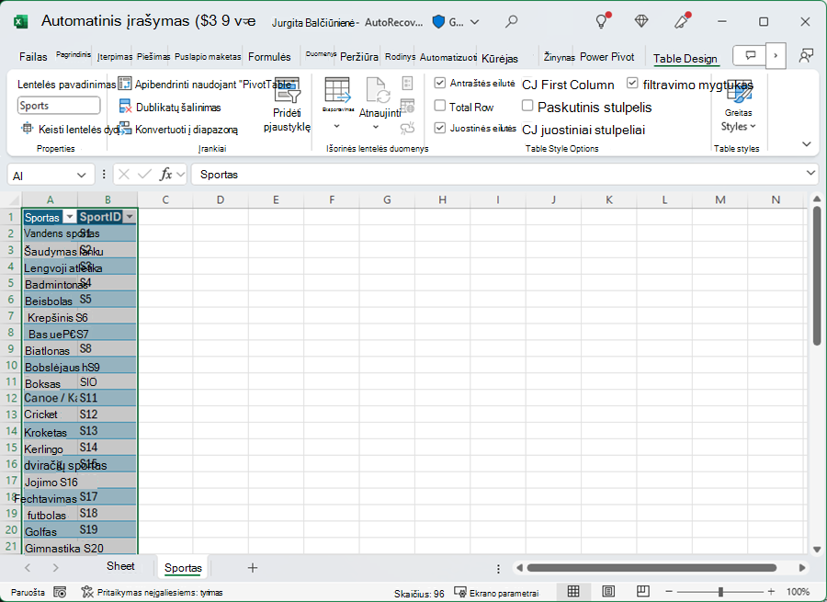Click the macro recording icon in status bar
The image size is (827, 602).
[60, 593]
